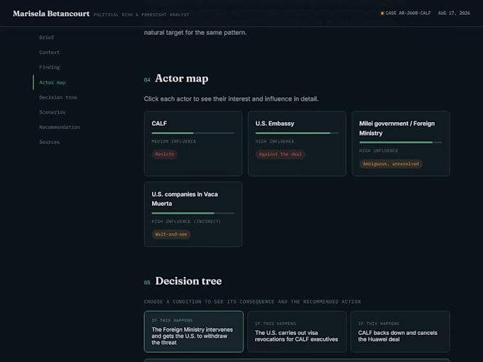Image resolution: width=483 pixels, height=362 pixels.
Task: Click the Milei government influence bar
Action: [401, 142]
